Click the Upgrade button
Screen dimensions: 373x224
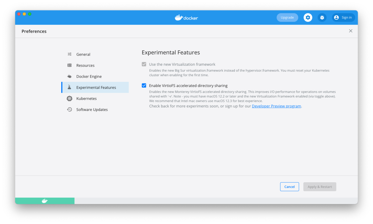(287, 18)
